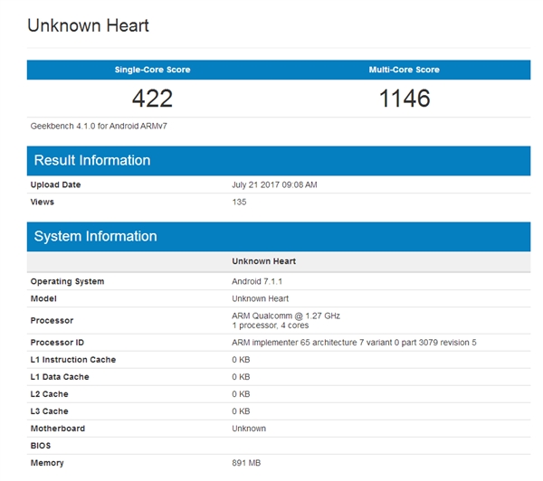This screenshot has height=481, width=543.
Task: Select the 891 MB memory value
Action: [246, 463]
